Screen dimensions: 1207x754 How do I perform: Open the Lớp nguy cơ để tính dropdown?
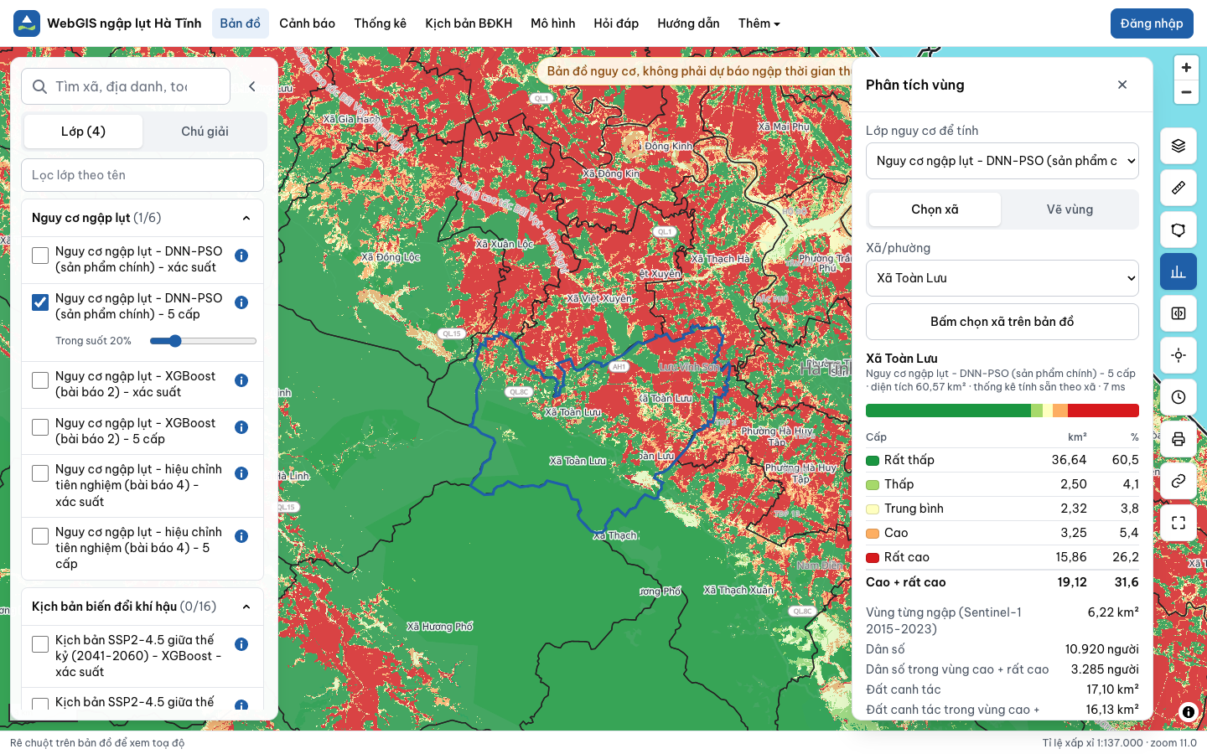[1002, 161]
